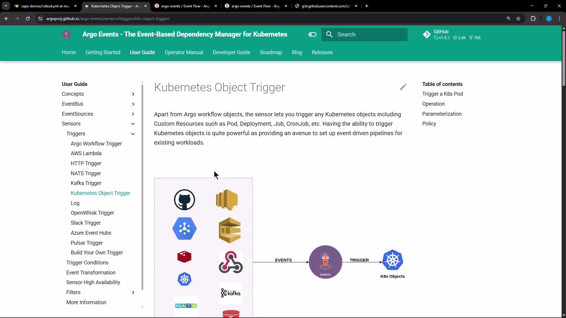This screenshot has width=566, height=318.
Task: Open OpenWhisk Trigger sidebar link
Action: 92,213
